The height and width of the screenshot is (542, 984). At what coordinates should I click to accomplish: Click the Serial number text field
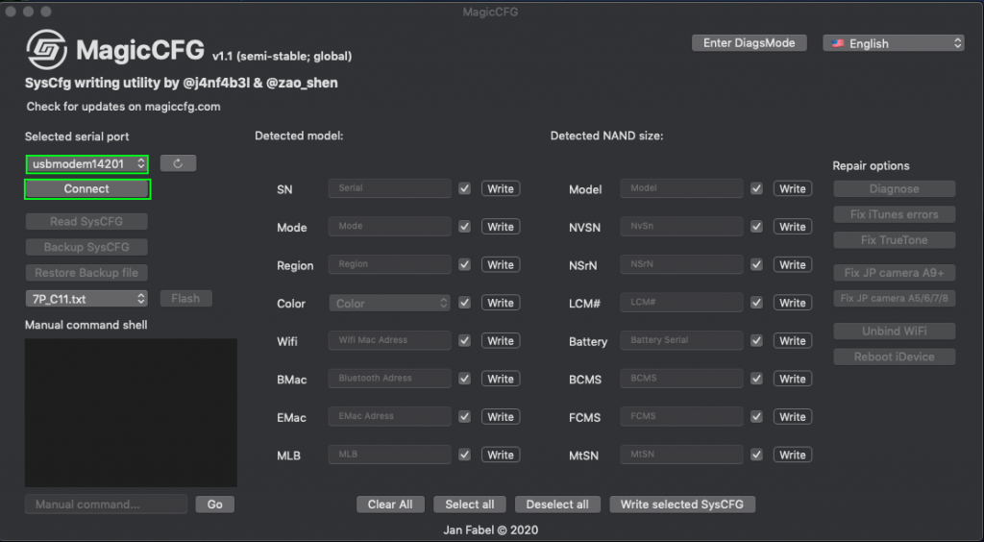[x=390, y=188]
